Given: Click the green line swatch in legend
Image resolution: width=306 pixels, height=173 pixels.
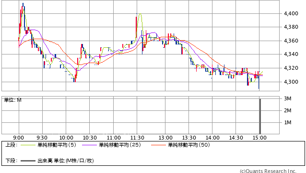Looking at the screenshot, I should pyautogui.click(x=28, y=145).
